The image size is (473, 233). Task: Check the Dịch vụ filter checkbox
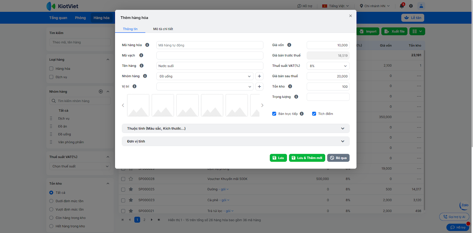[x=51, y=77]
